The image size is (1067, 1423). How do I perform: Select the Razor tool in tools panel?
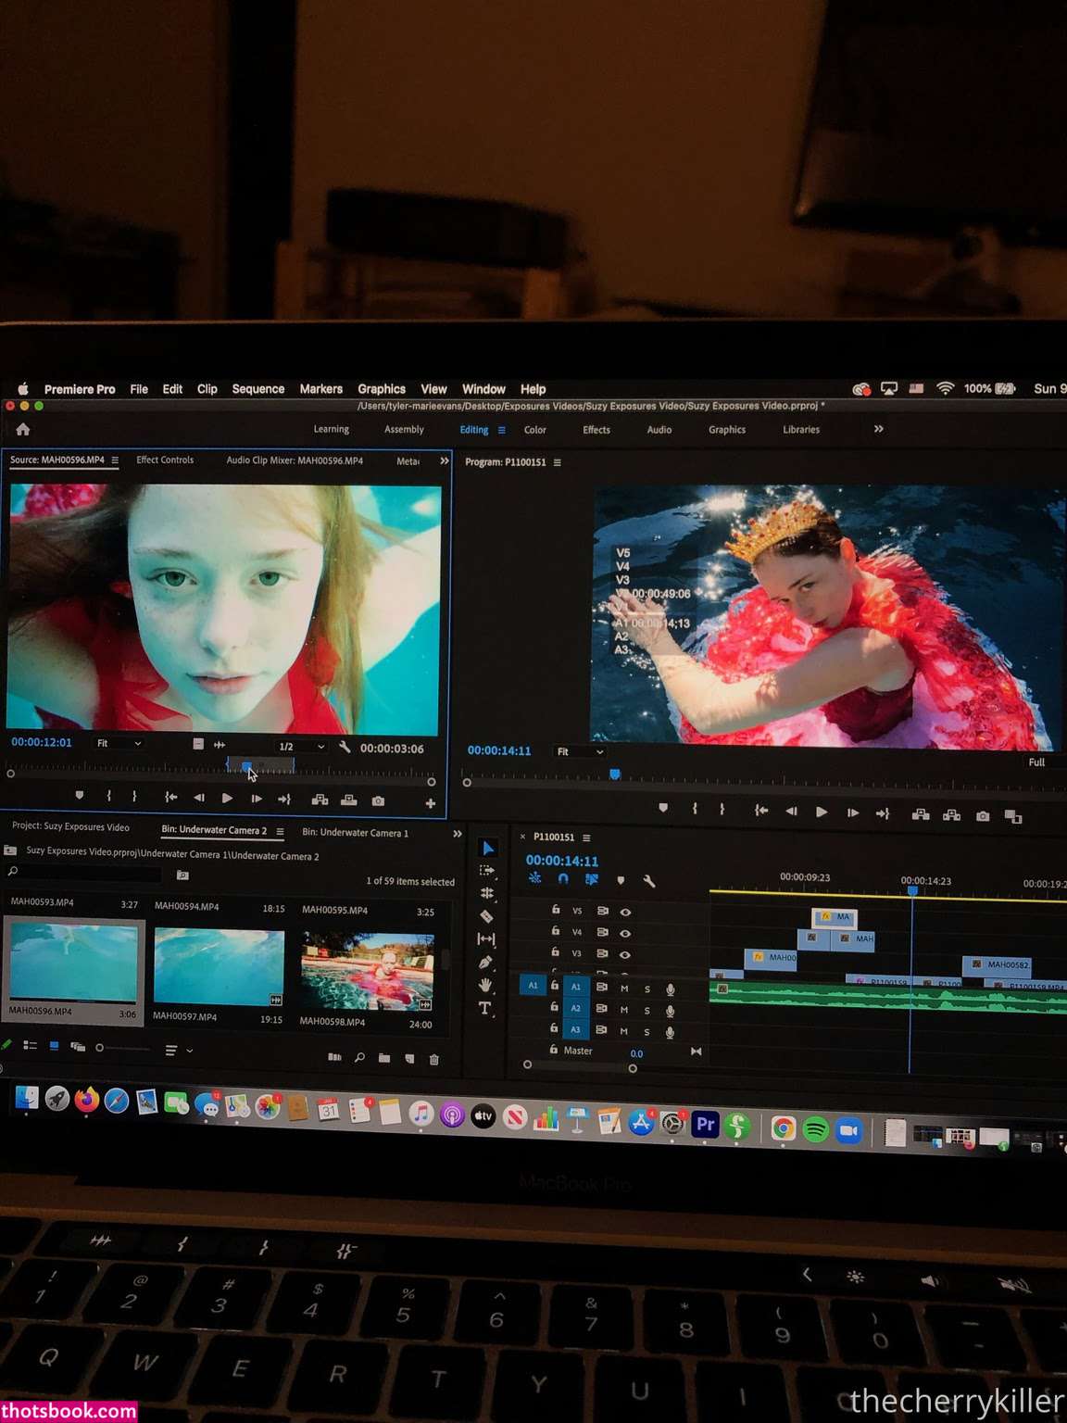tap(486, 916)
